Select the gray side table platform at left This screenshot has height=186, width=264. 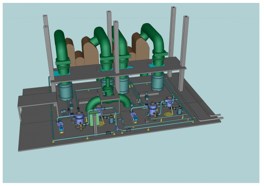click(x=37, y=100)
